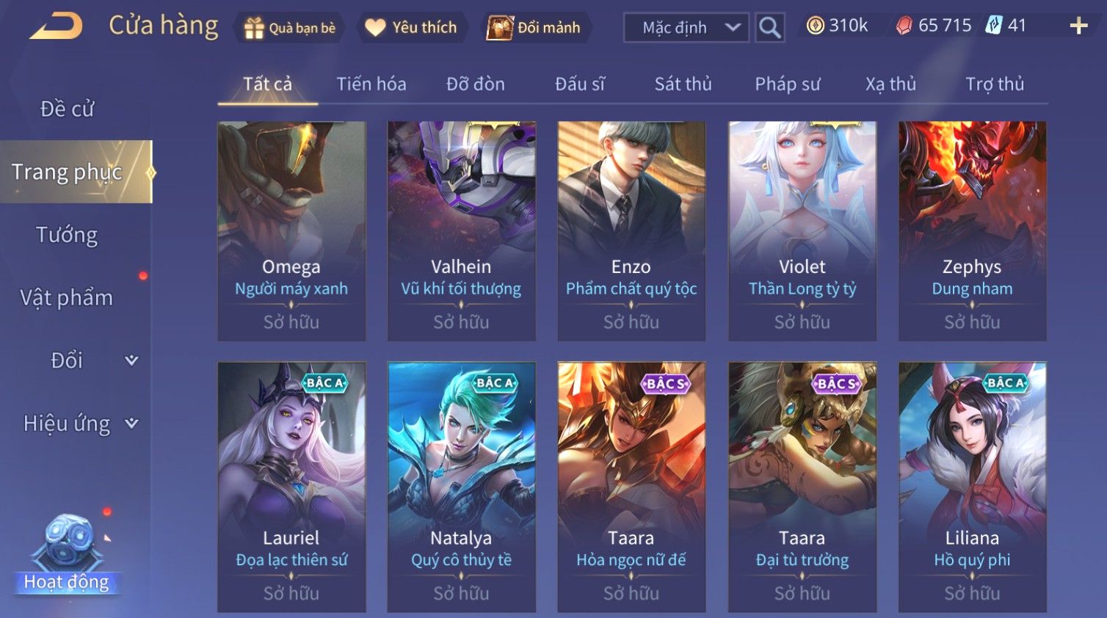Open the search magnifier icon
Viewport: 1107px width, 618px height.
pos(769,28)
